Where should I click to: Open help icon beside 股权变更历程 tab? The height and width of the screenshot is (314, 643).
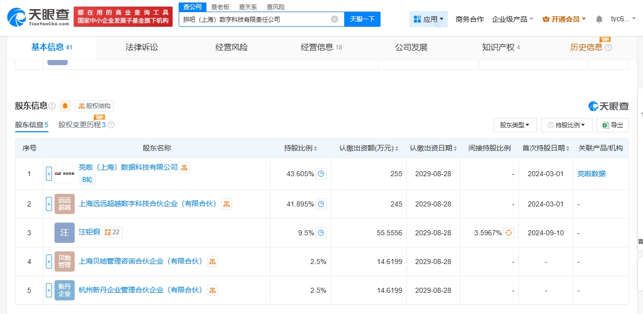tap(111, 125)
